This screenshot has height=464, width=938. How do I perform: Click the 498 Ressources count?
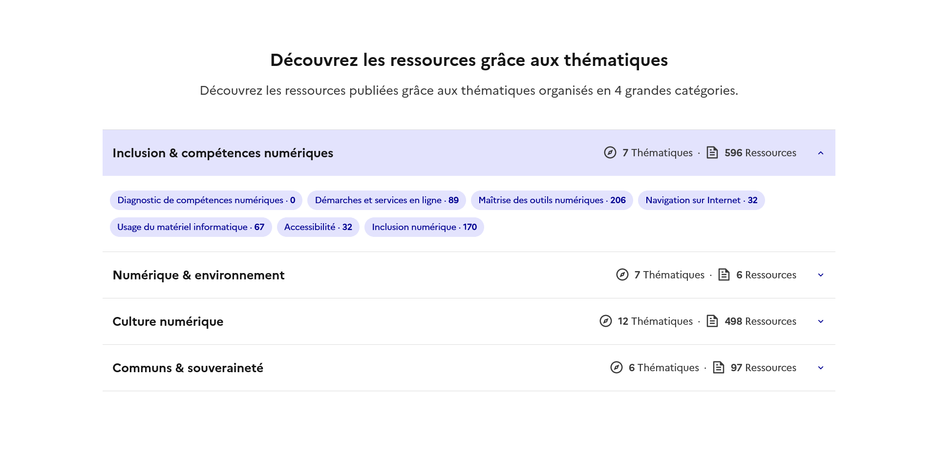pyautogui.click(x=760, y=321)
